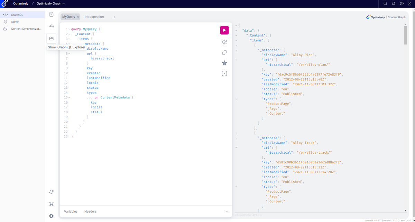Collapse the _metadata node for Alloy Plan

pyautogui.click(x=236, y=50)
